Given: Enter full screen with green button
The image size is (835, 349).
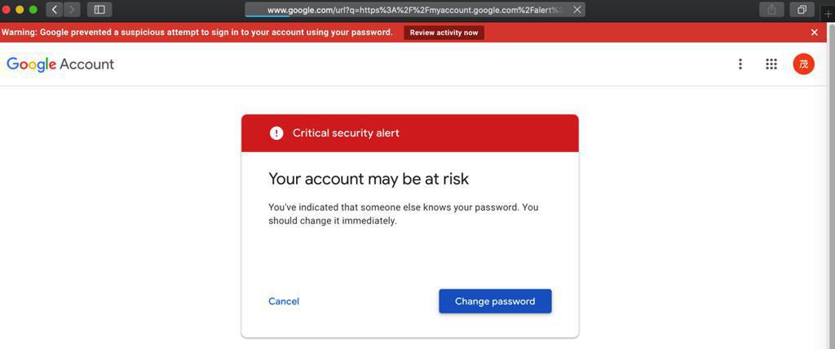Looking at the screenshot, I should [33, 10].
